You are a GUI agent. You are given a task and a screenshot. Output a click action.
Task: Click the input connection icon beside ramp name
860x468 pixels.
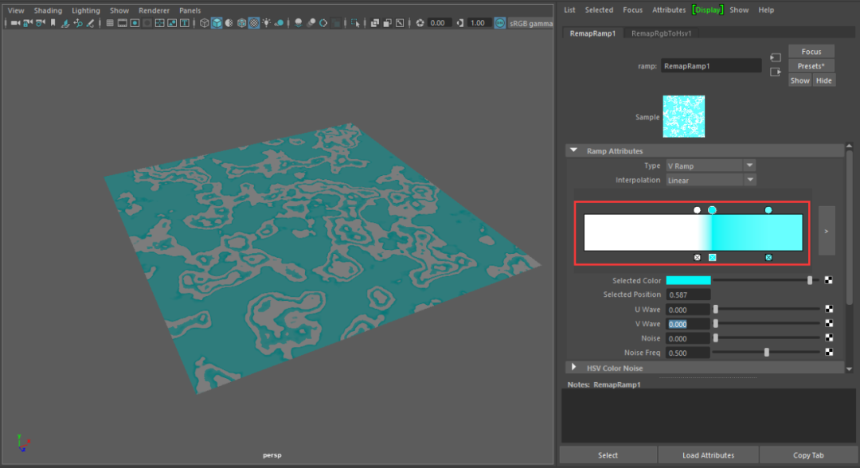(x=776, y=57)
